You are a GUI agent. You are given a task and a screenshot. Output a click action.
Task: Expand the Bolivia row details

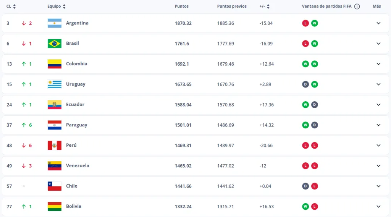pyautogui.click(x=378, y=206)
